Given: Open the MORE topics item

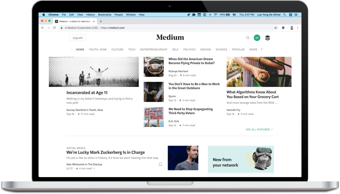Looking at the screenshot, I should (x=253, y=49).
